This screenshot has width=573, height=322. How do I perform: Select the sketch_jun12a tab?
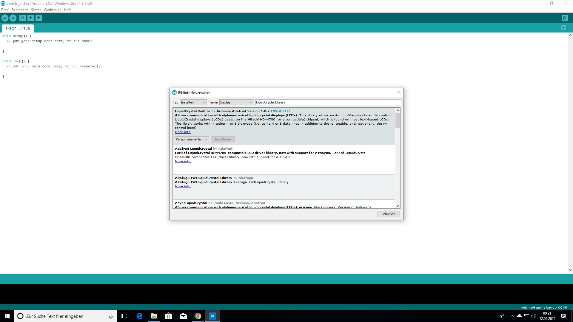pyautogui.click(x=18, y=28)
